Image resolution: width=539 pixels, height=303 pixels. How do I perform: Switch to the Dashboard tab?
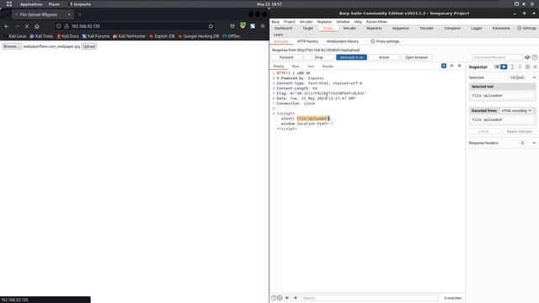283,28
